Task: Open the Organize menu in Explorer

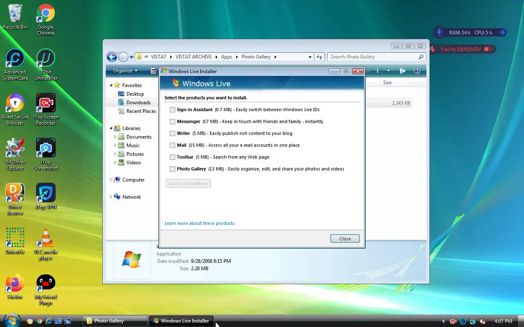Action: click(x=125, y=71)
